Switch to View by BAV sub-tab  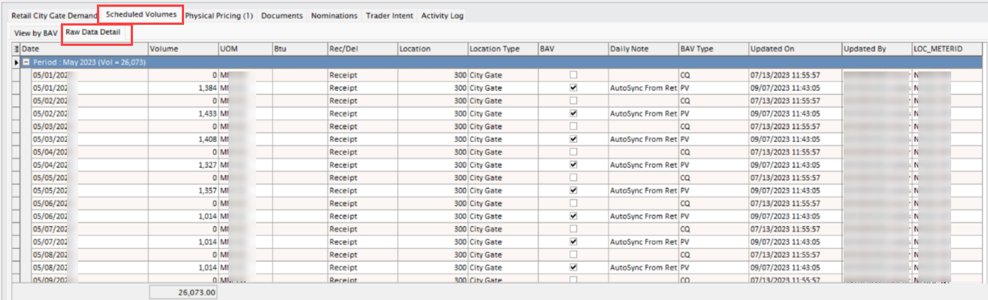35,33
